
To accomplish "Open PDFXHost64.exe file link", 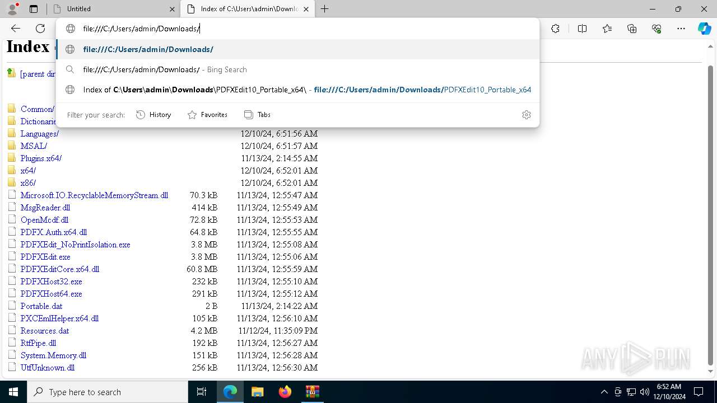I will pos(52,294).
